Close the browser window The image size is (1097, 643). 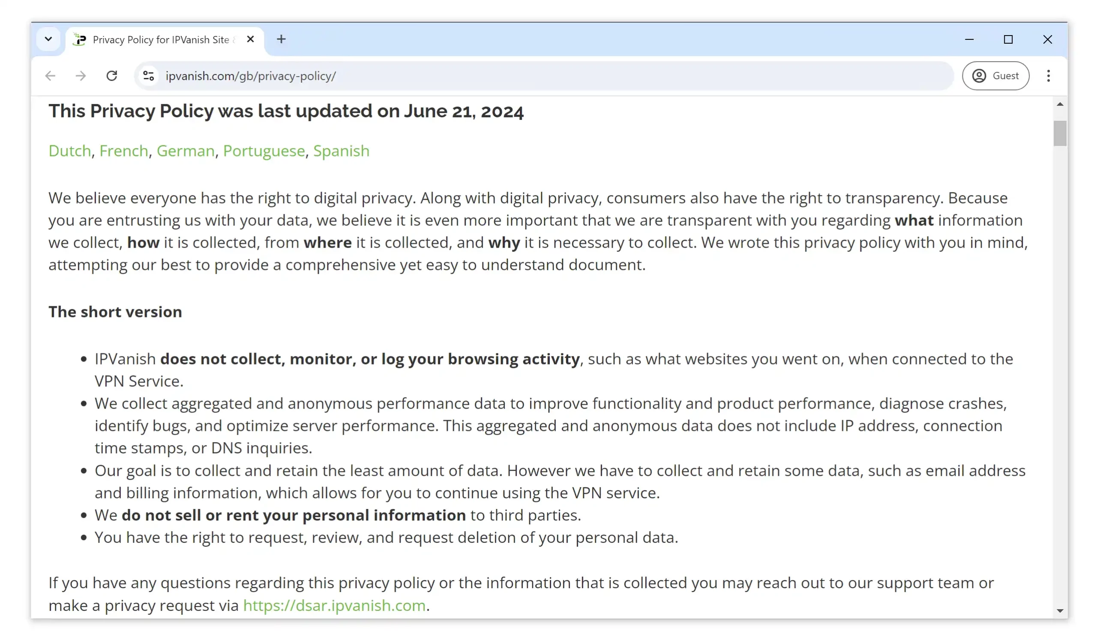(1047, 39)
